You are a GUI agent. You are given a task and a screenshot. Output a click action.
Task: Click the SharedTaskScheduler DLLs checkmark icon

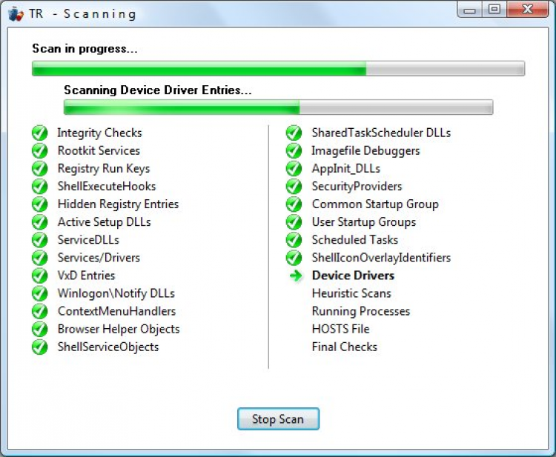coord(294,133)
